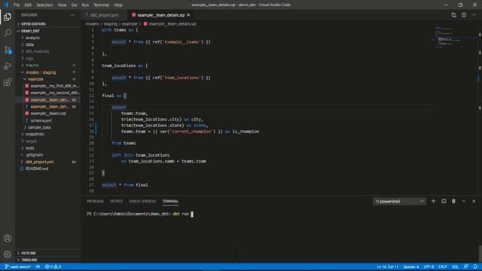Screen dimensions: 482x271
Task: Open Extensions view icon
Action: tap(8, 82)
